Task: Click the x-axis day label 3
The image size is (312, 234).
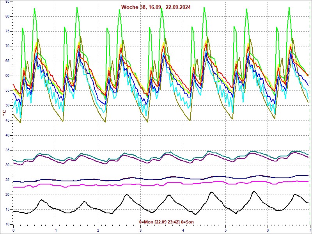Action: [141, 230]
